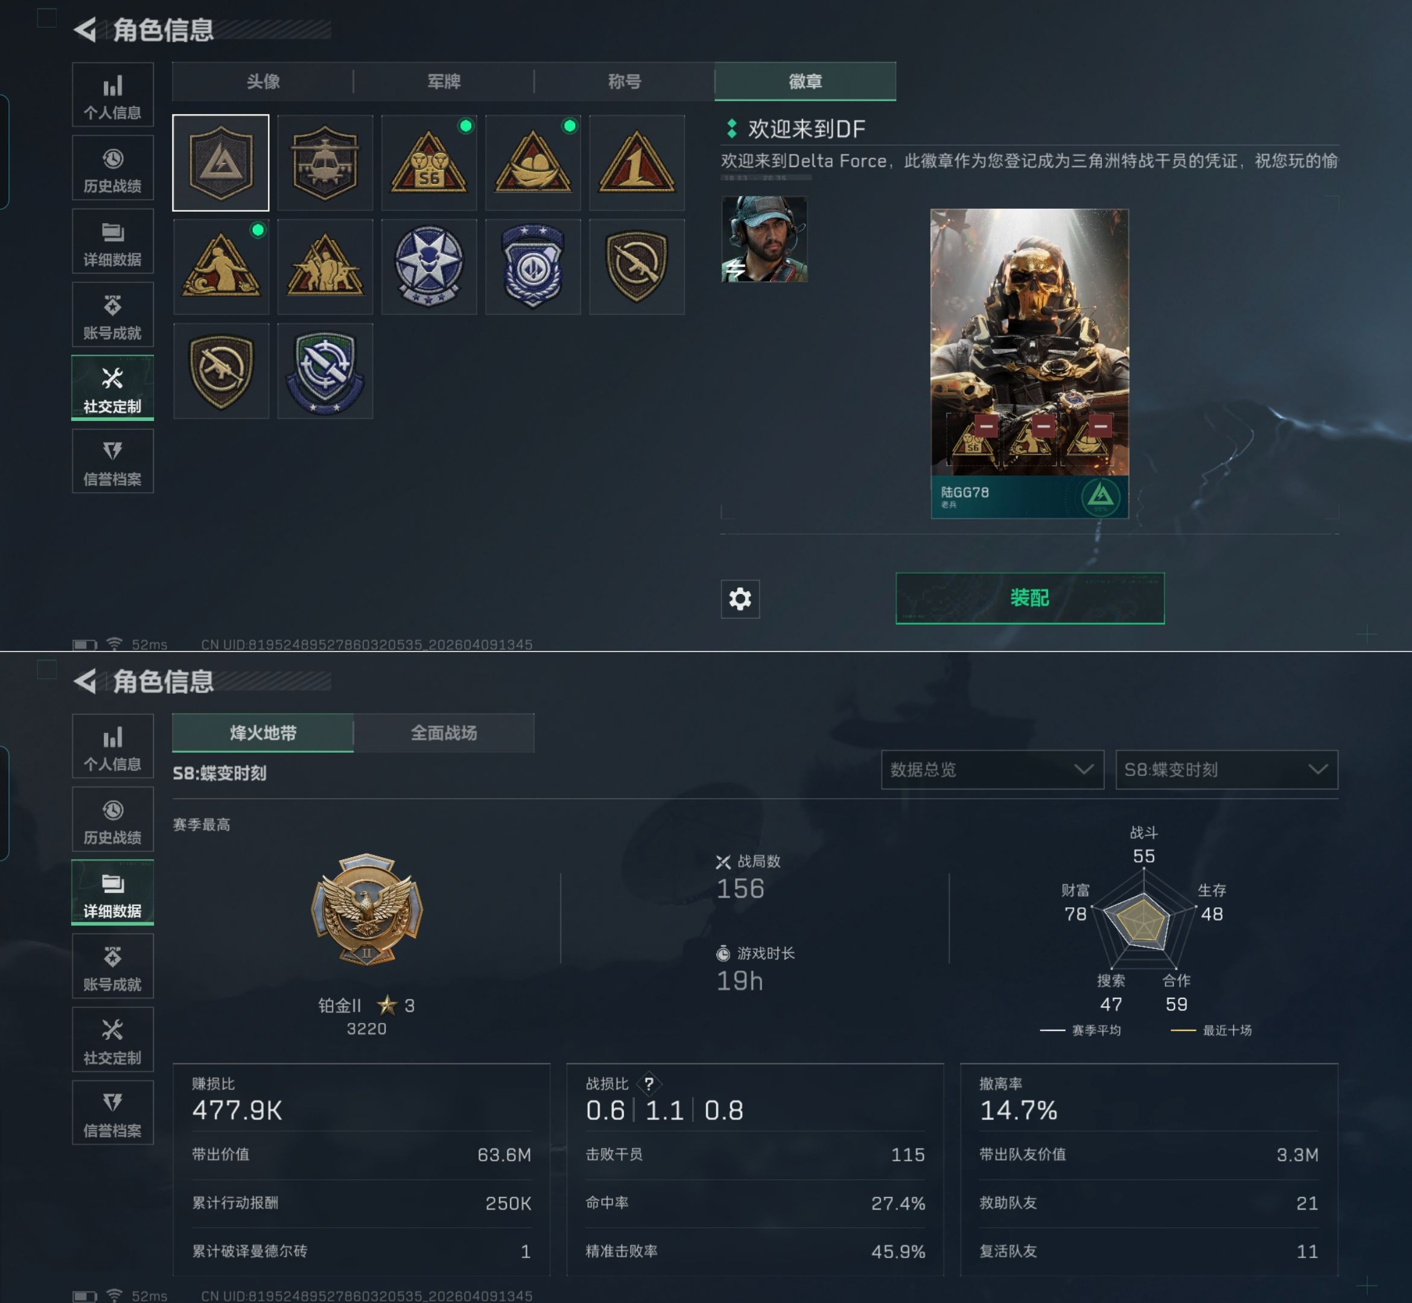Click the swap operator portrait
The width and height of the screenshot is (1412, 1303).
[x=765, y=239]
